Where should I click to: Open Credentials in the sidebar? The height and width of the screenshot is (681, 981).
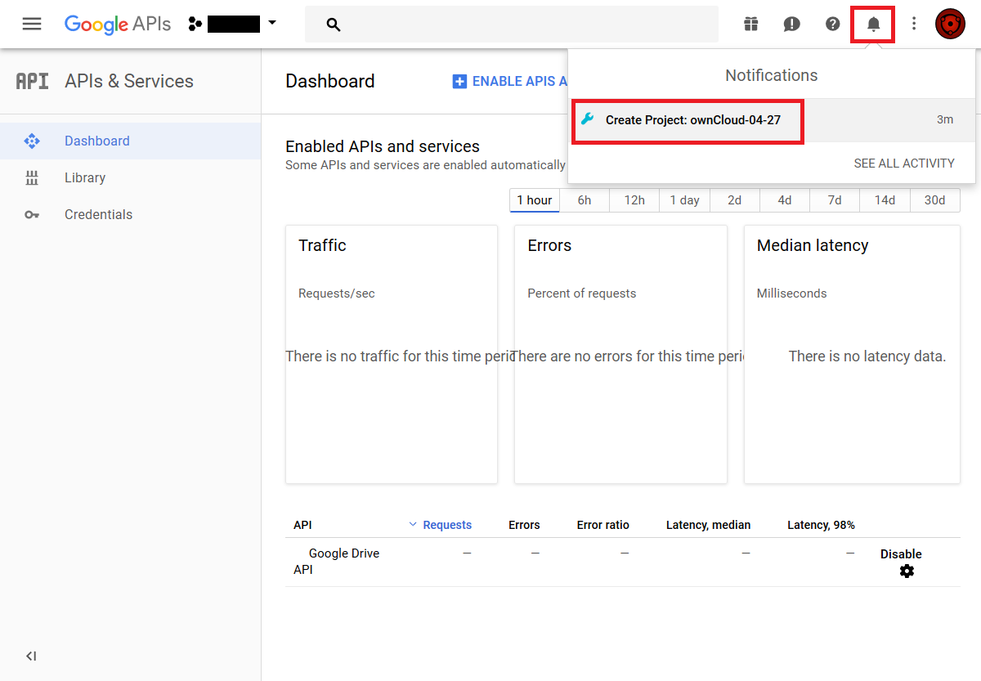98,214
